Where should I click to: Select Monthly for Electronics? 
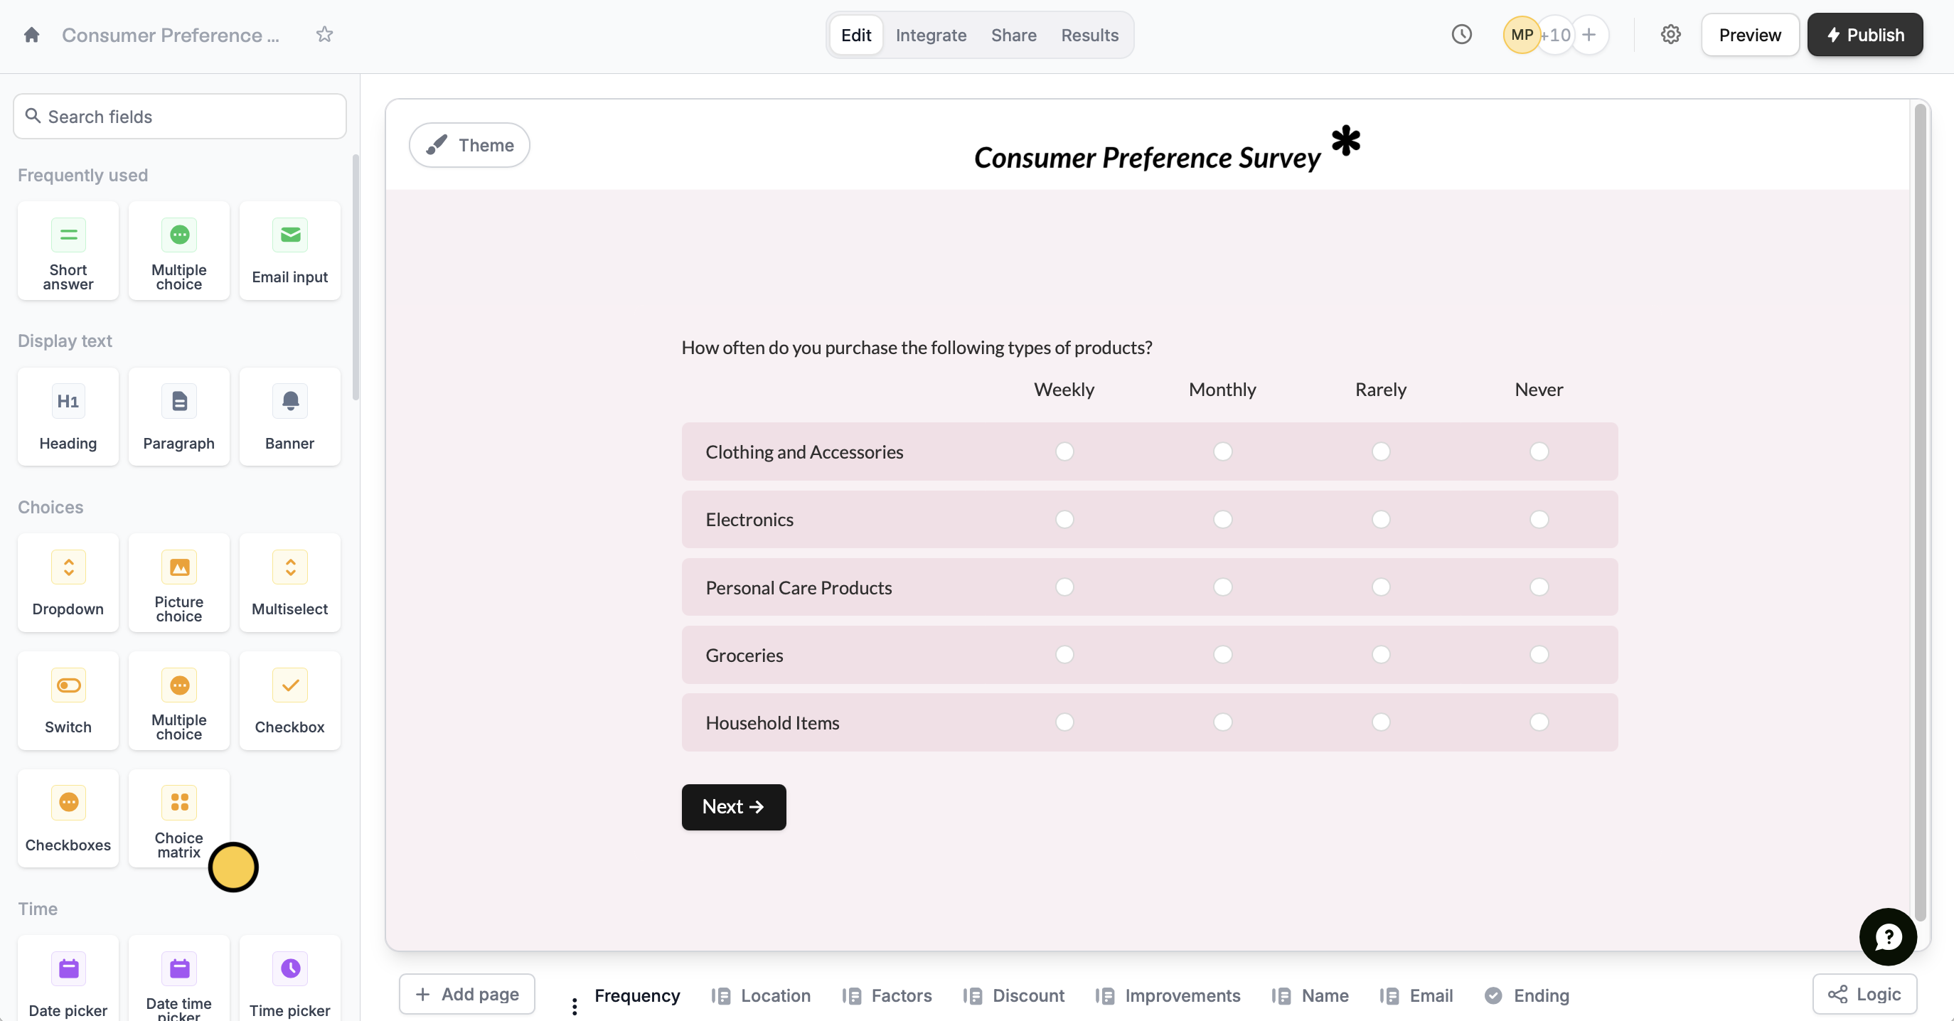pyautogui.click(x=1222, y=520)
